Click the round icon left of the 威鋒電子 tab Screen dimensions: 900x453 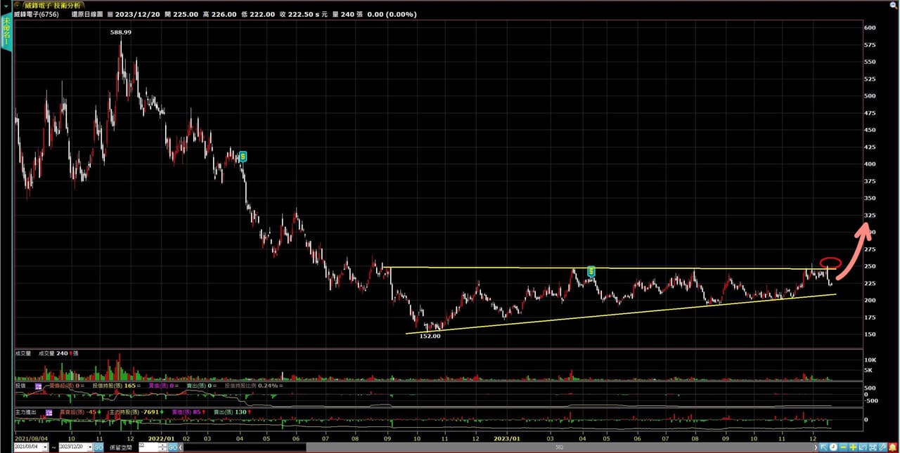pyautogui.click(x=19, y=4)
